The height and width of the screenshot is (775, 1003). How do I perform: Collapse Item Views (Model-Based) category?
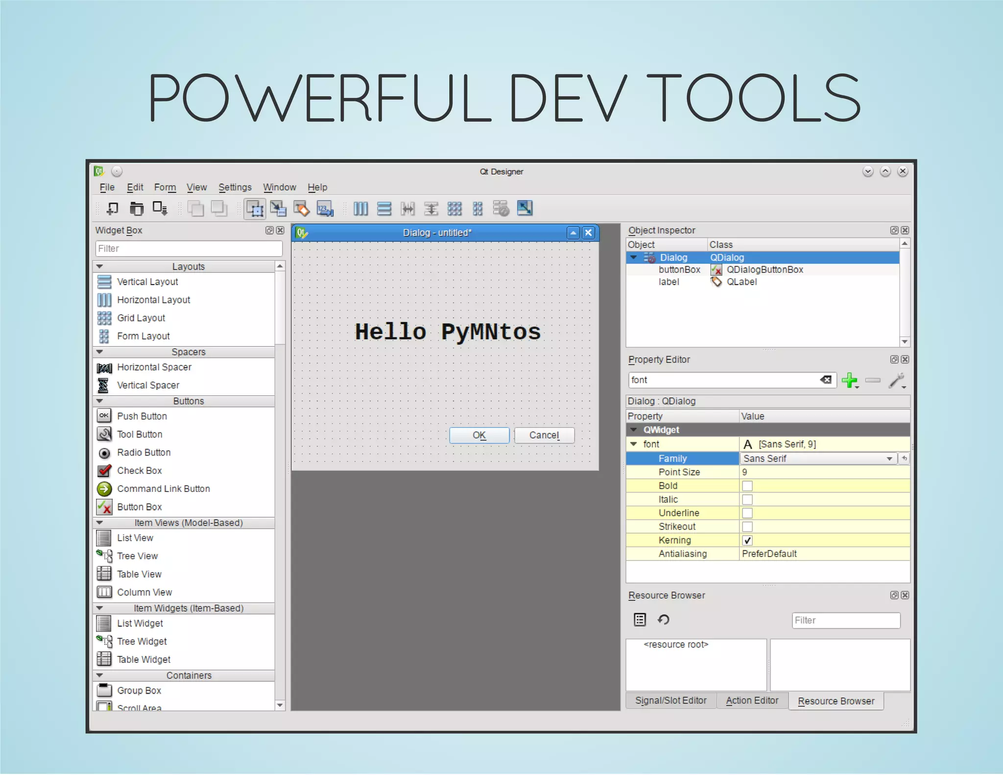(x=100, y=523)
